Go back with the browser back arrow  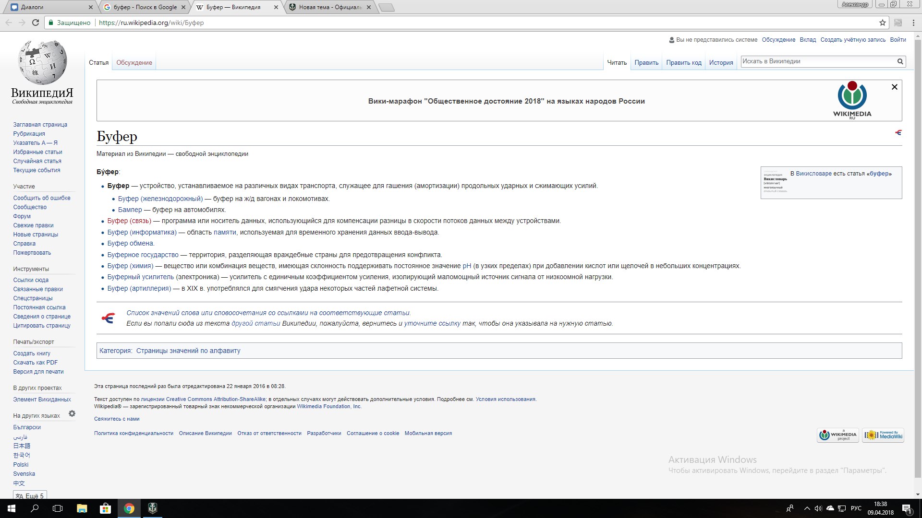tap(9, 23)
